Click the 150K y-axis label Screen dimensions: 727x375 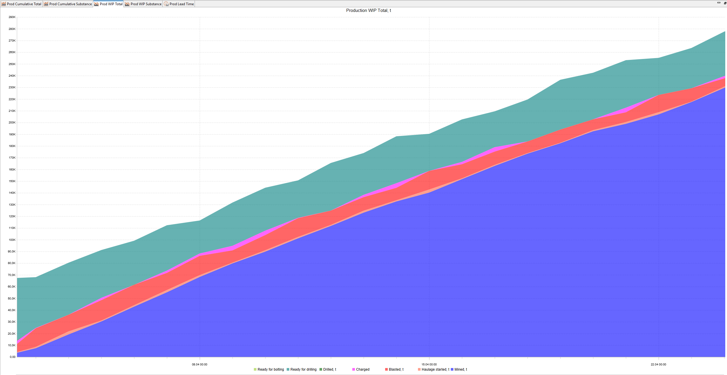(12, 181)
